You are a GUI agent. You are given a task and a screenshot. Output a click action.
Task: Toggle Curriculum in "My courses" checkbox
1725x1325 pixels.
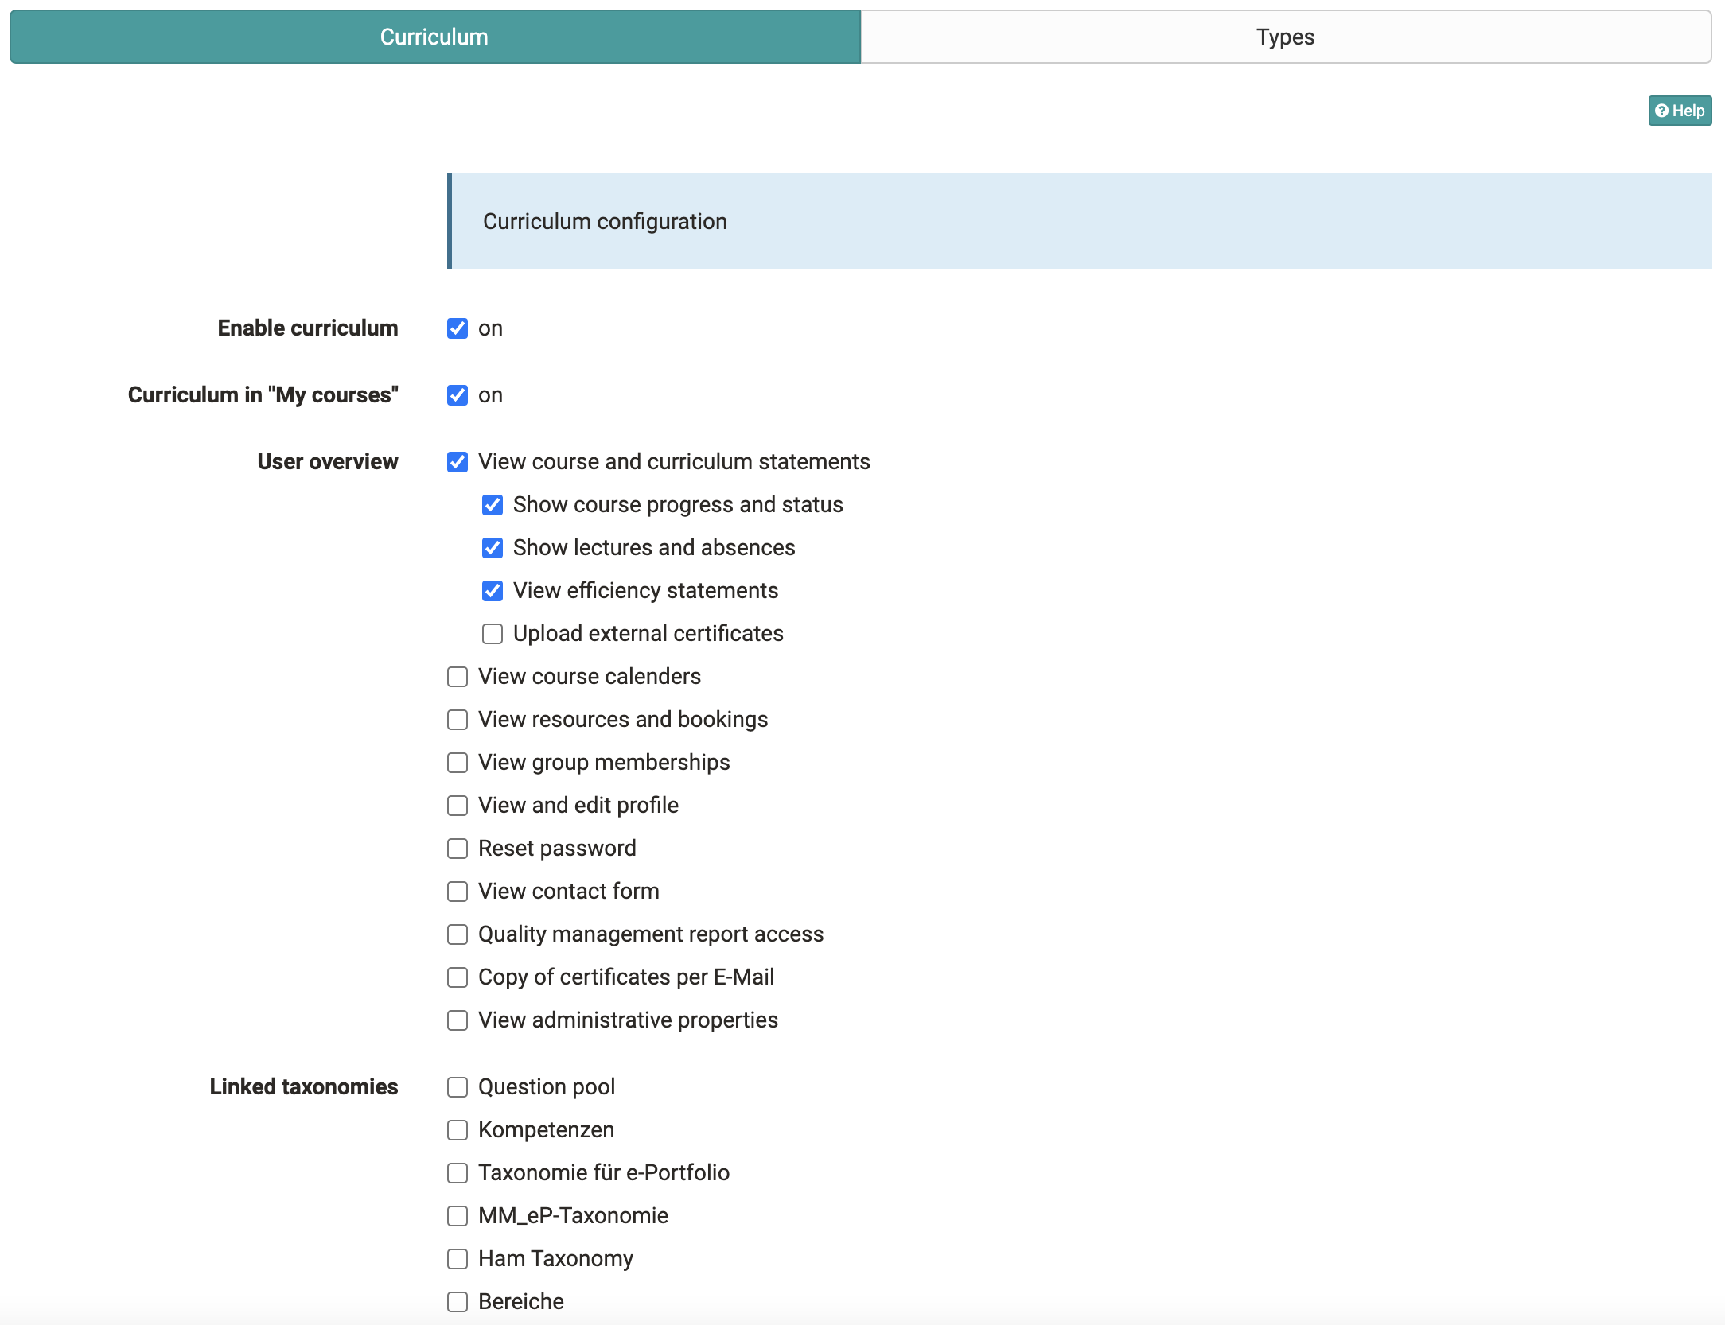[458, 395]
